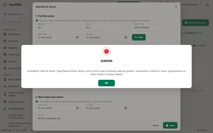The height and width of the screenshot is (133, 213).
Task: Click the red alert exclamation icon
Action: (106, 51)
